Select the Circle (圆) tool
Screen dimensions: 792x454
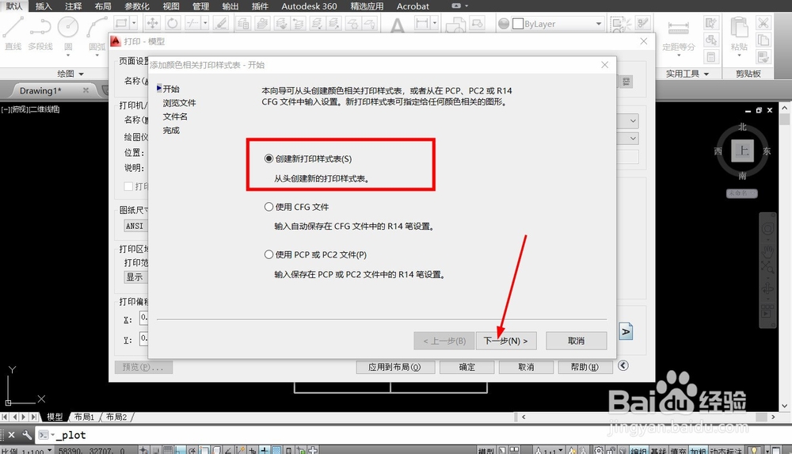[x=68, y=32]
